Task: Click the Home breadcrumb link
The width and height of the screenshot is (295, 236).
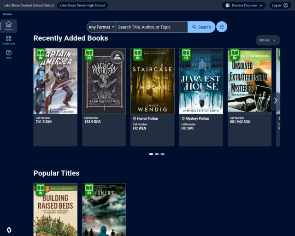Action: (7, 14)
